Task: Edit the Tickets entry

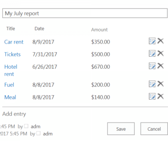Action: 152,53
